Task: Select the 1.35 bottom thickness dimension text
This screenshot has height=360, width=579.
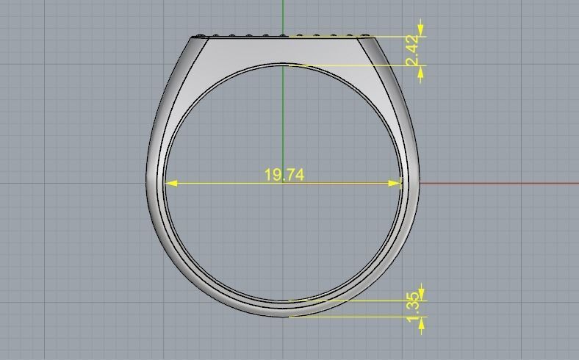Action: 414,307
